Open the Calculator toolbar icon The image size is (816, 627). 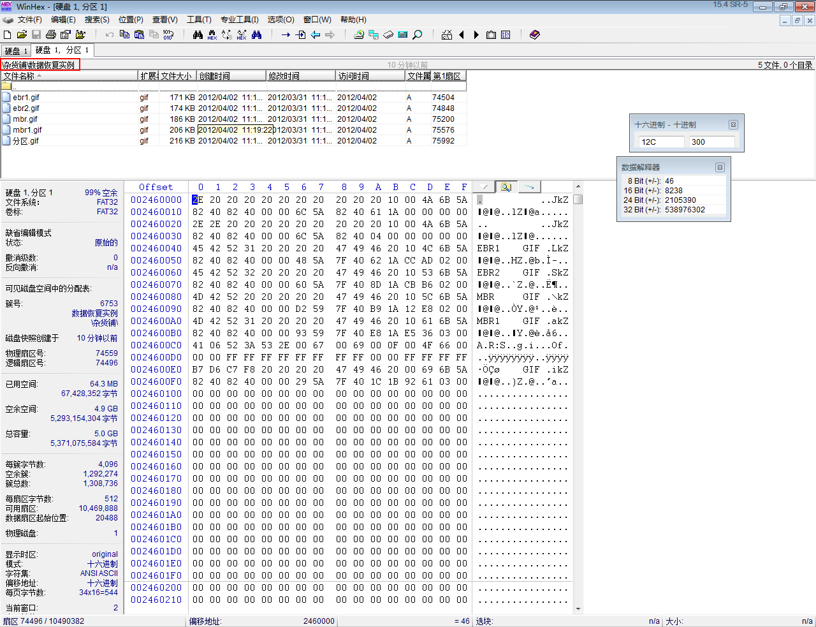(403, 34)
